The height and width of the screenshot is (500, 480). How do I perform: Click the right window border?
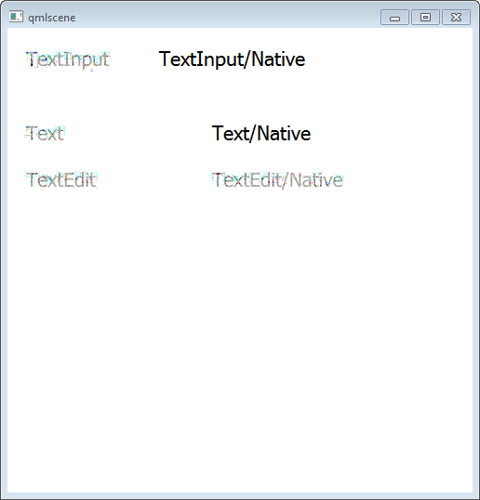476,255
